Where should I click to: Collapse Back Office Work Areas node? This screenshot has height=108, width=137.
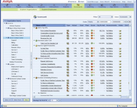6,28
